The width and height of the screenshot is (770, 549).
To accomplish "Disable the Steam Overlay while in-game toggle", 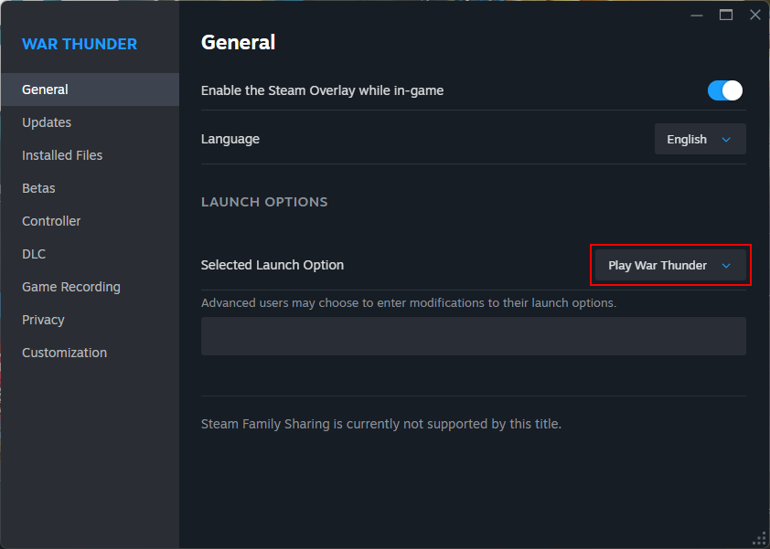I will (724, 90).
